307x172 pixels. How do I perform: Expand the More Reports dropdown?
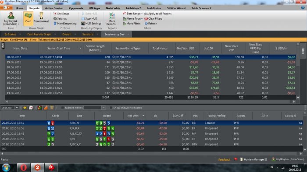coord(112,19)
